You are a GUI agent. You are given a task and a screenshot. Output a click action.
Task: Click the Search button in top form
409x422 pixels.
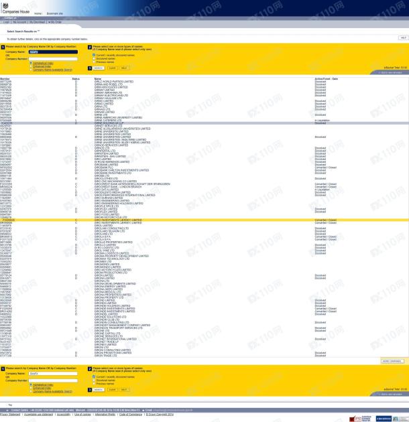[99, 68]
